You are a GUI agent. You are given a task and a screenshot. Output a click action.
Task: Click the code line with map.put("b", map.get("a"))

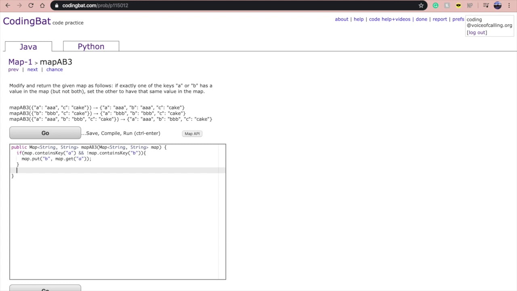57,159
